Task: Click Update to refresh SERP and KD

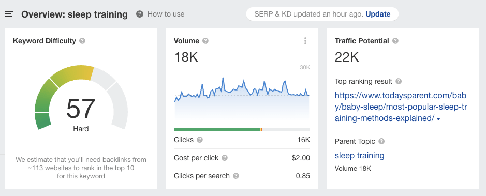Action: tap(378, 14)
